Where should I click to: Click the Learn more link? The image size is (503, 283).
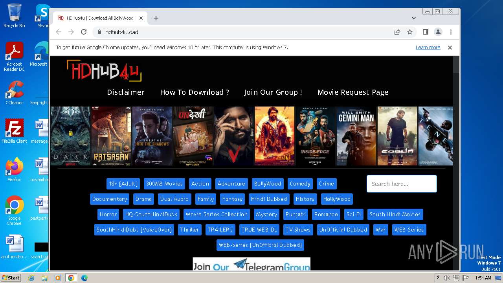click(428, 48)
